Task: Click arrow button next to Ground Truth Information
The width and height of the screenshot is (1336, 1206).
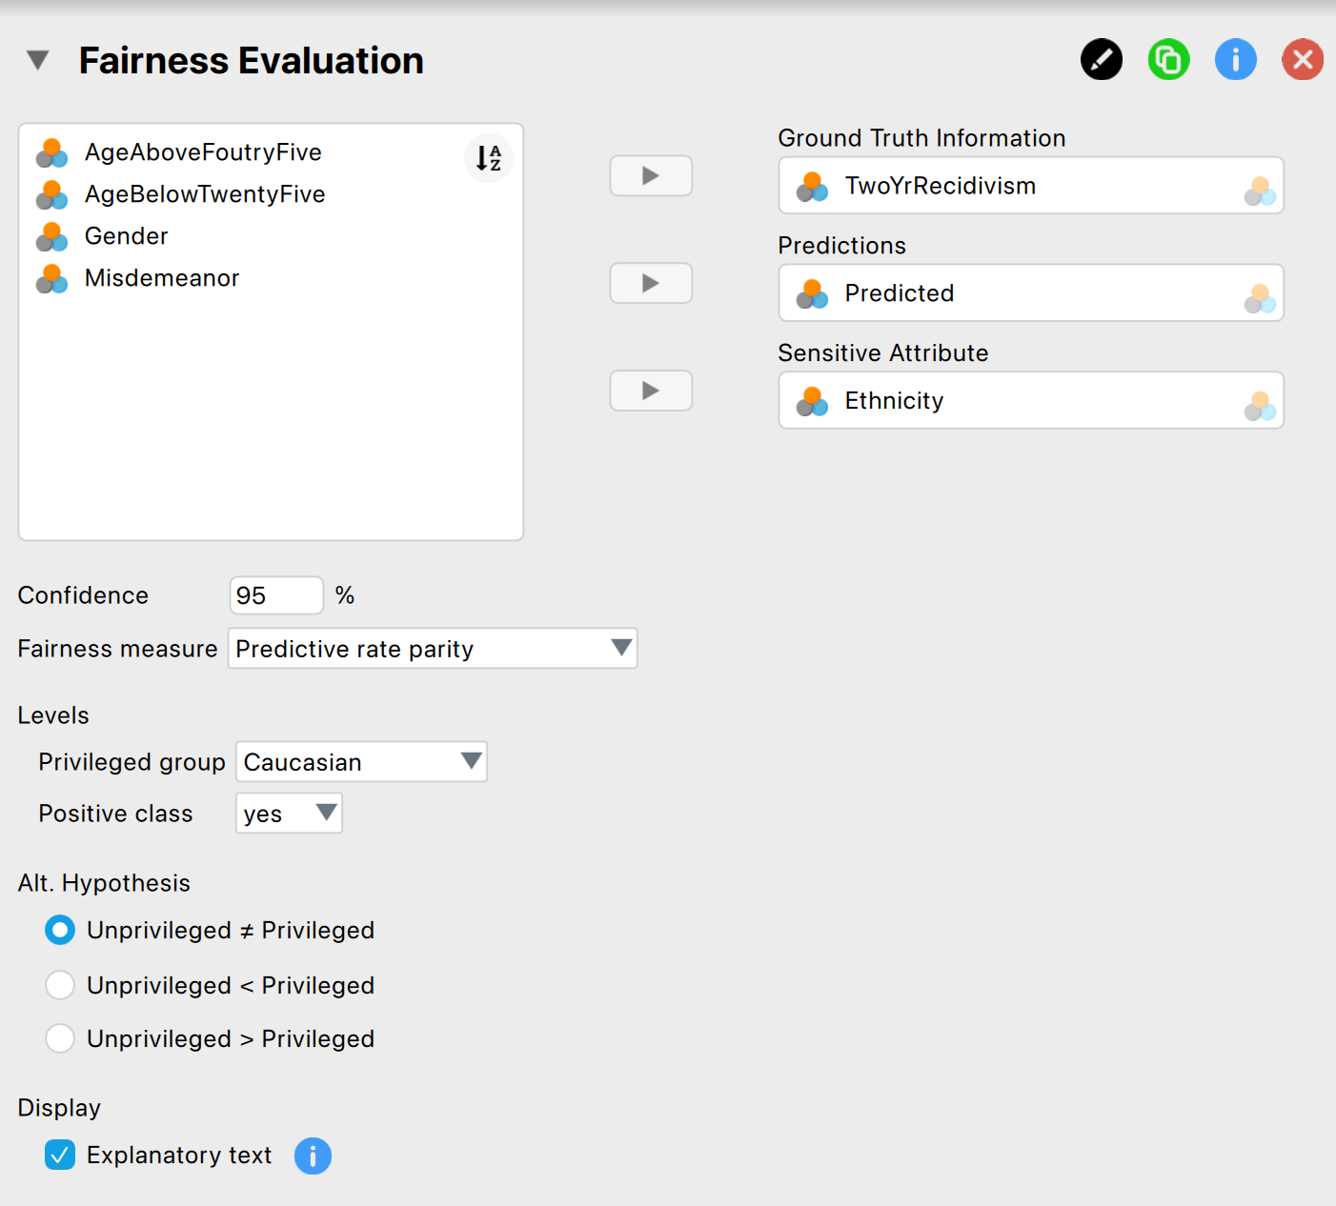Action: (x=651, y=176)
